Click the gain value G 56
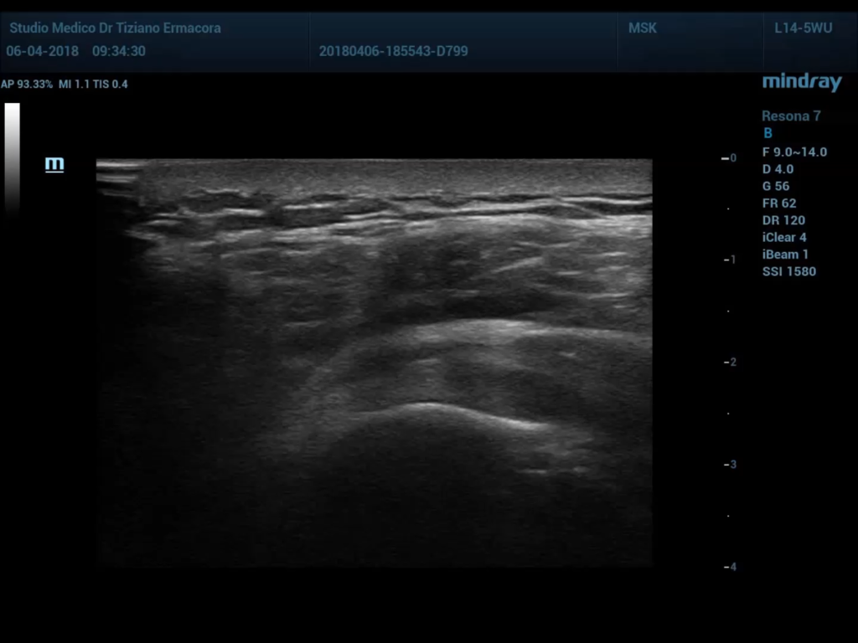 (x=776, y=187)
